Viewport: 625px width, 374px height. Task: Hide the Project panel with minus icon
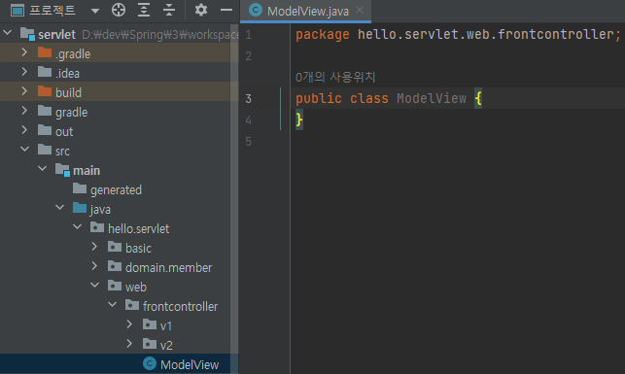(226, 10)
